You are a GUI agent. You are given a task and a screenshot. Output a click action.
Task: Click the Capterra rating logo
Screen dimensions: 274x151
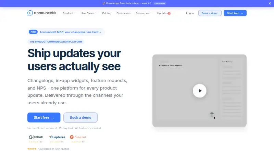coord(57,137)
